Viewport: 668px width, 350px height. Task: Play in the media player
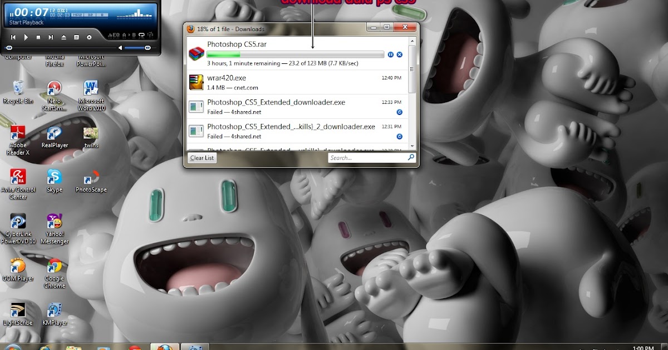[26, 37]
